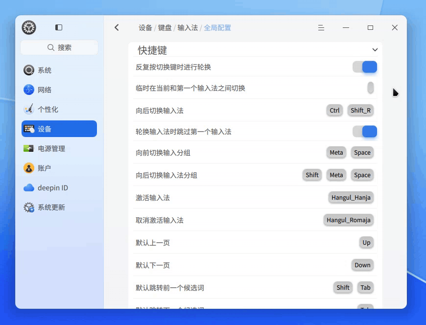426x325 pixels.
Task: Edit Shift_R key shortcut
Action: (x=360, y=110)
